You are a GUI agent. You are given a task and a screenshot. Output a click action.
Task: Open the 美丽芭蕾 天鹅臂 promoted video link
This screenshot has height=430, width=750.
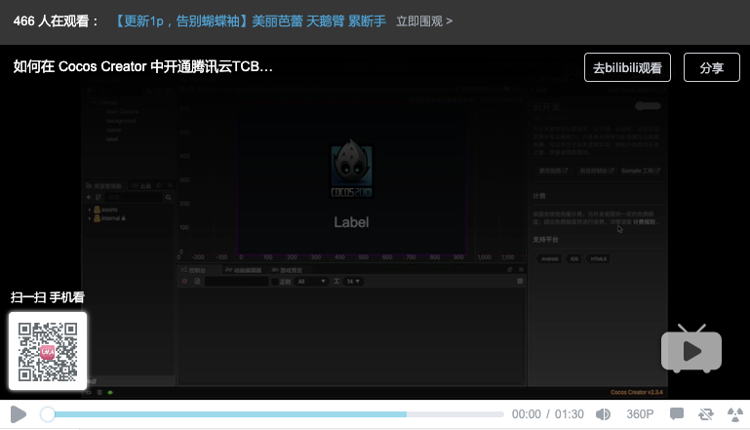251,21
